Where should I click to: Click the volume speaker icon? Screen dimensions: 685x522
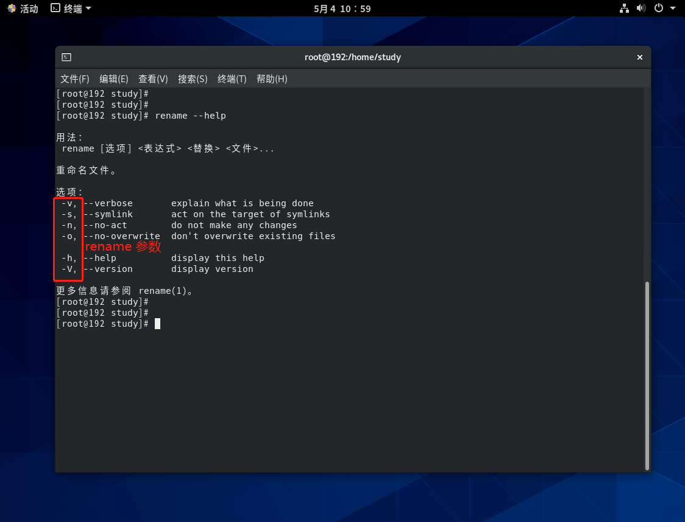coord(641,9)
